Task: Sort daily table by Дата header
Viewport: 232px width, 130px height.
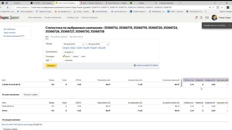Action: coord(4,103)
